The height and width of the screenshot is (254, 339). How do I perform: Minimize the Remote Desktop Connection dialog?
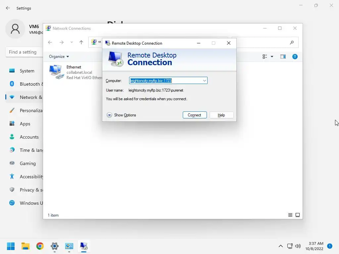coord(199,43)
